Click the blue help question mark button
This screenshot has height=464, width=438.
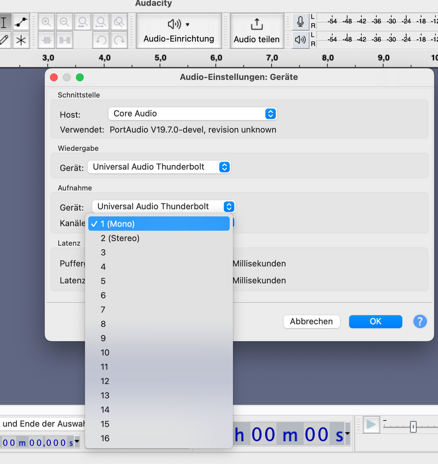point(420,321)
